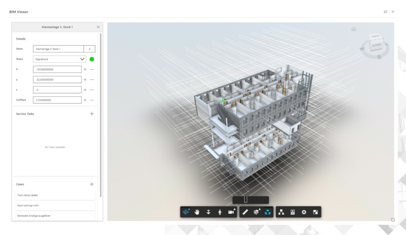This screenshot has height=235, width=406.
Task: Click the green Operational status indicator
Action: tap(93, 59)
